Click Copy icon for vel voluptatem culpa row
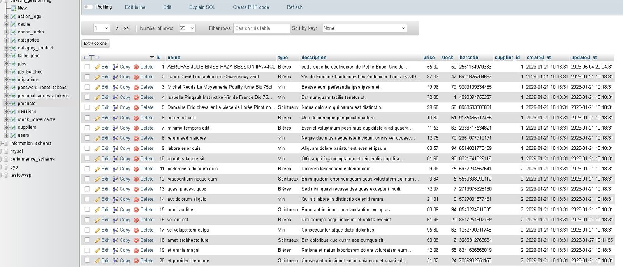The image size is (623, 267). pos(115,230)
